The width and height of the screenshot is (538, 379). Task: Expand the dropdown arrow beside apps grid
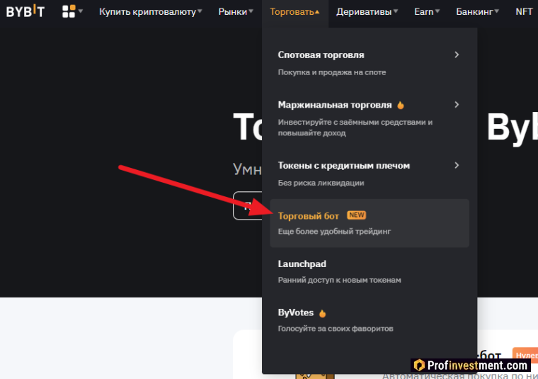(81, 11)
